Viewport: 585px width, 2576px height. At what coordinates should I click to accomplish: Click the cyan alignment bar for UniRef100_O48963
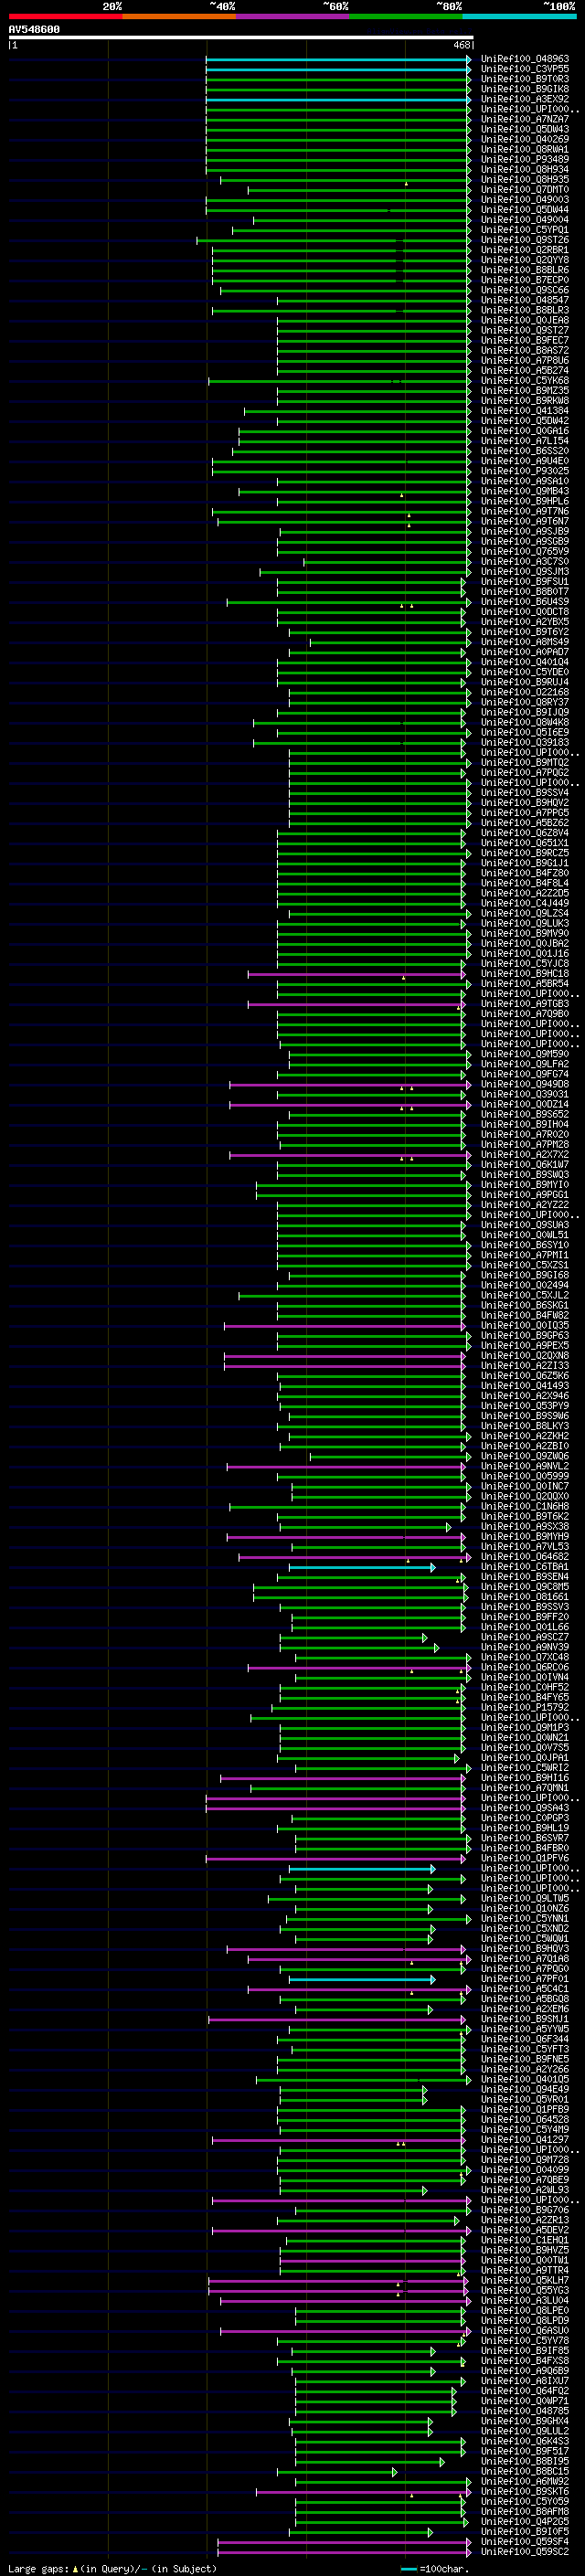click(x=338, y=60)
